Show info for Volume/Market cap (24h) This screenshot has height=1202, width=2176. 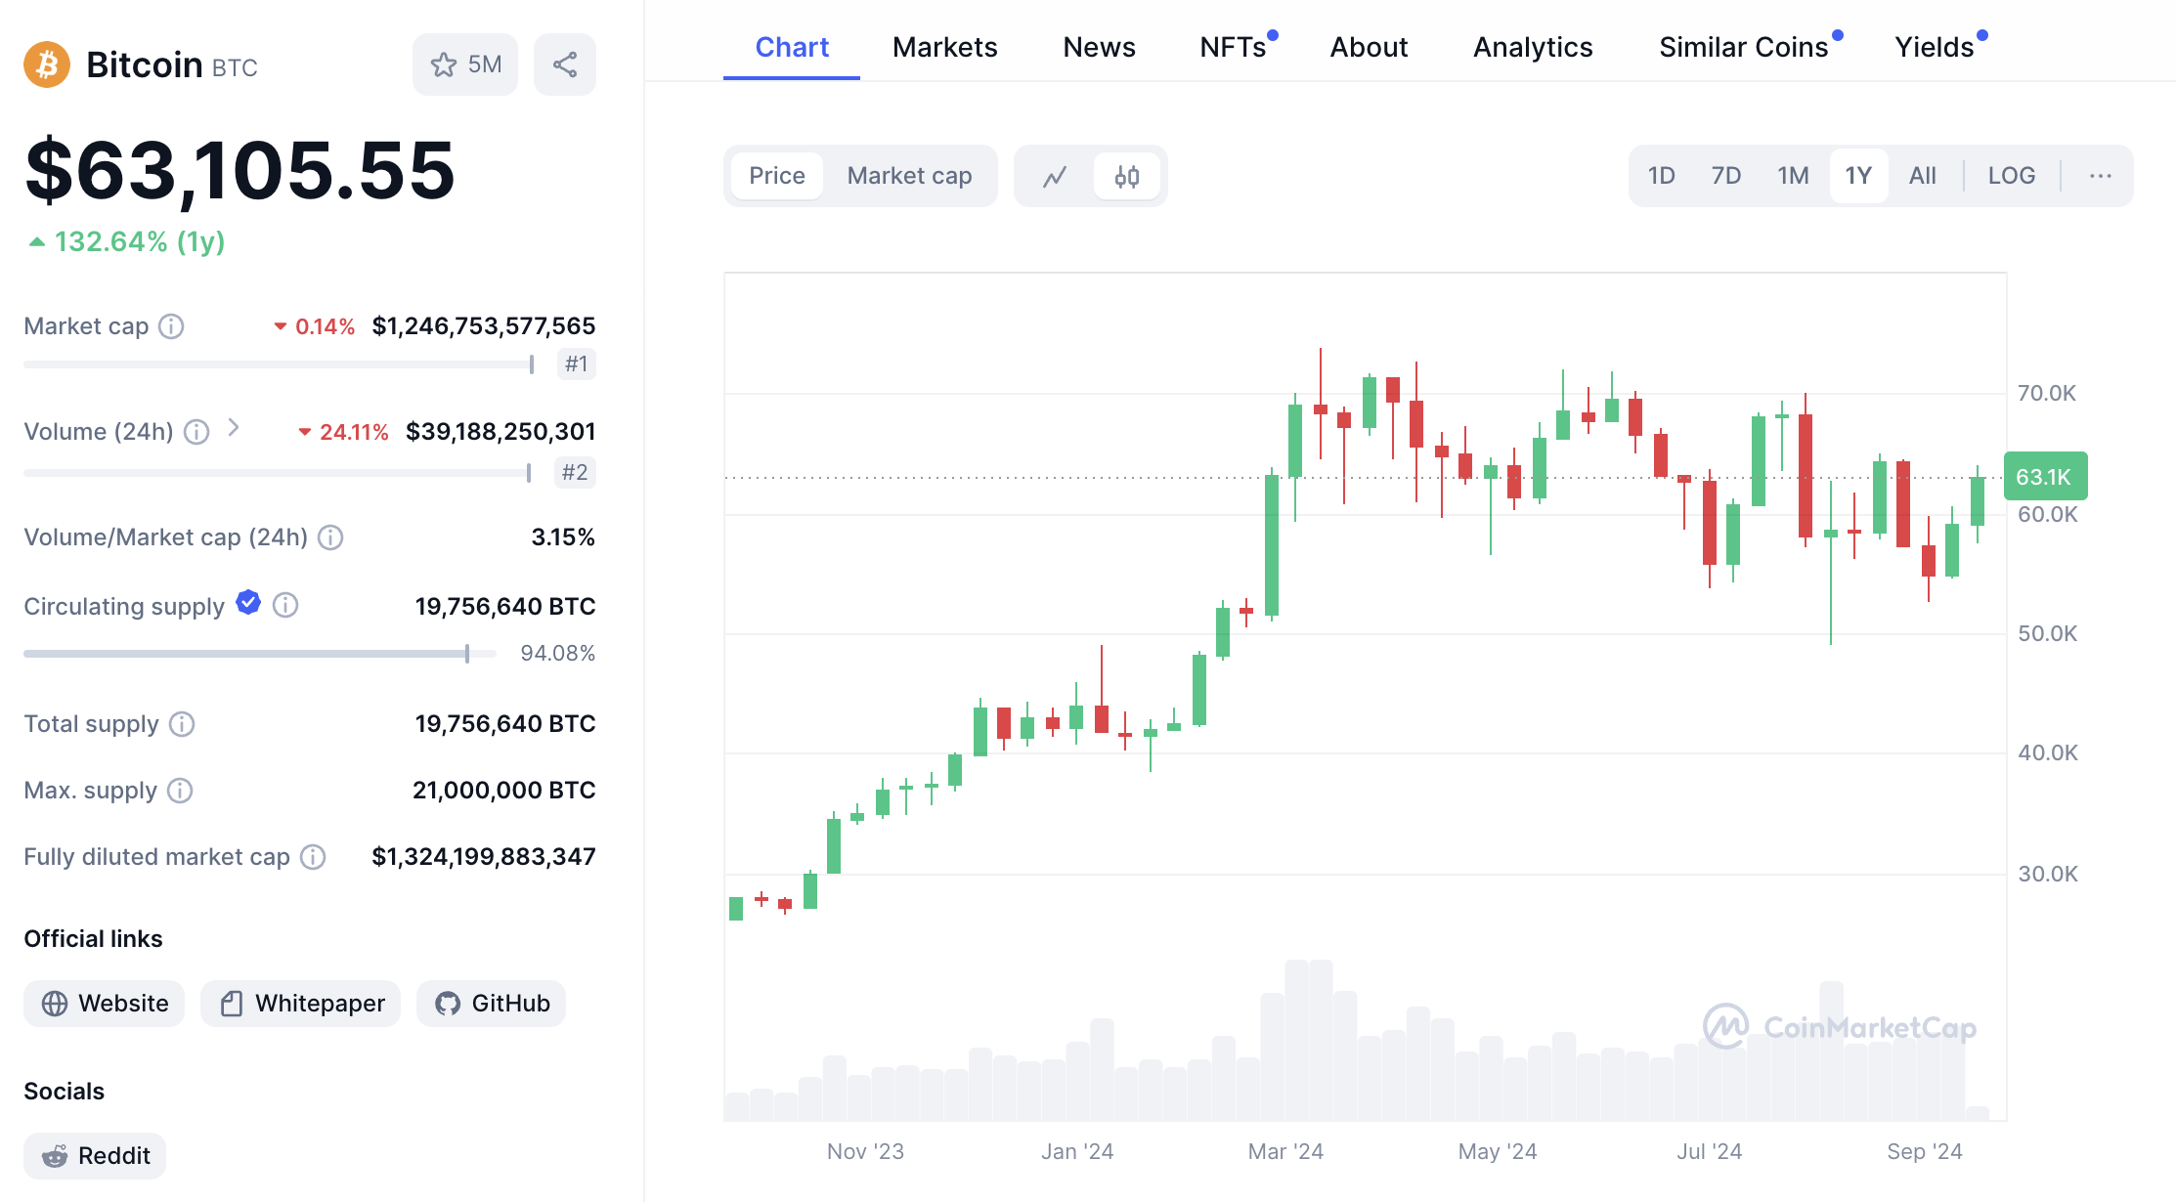[x=330, y=537]
